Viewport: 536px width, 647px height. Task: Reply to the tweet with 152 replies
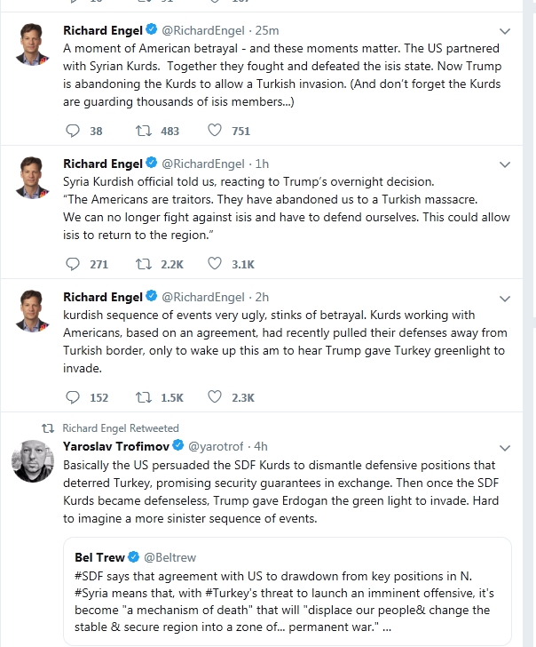click(75, 397)
